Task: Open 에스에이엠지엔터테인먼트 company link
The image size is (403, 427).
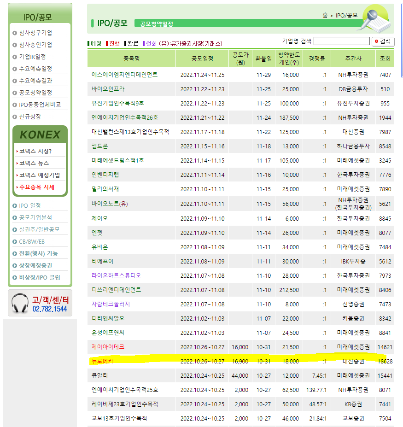Action: coord(124,75)
